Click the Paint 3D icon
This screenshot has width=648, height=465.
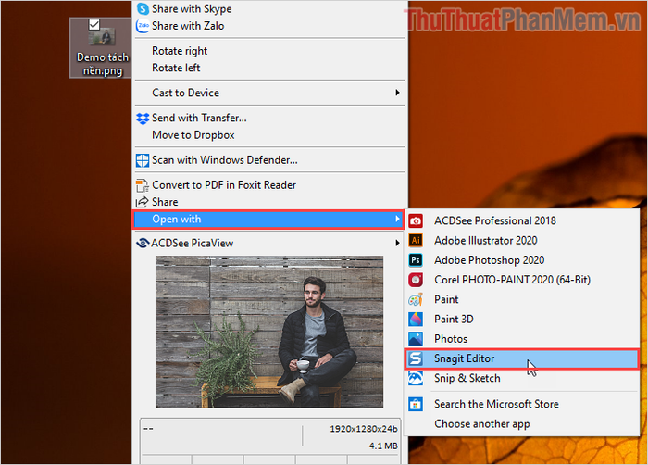pyautogui.click(x=416, y=319)
